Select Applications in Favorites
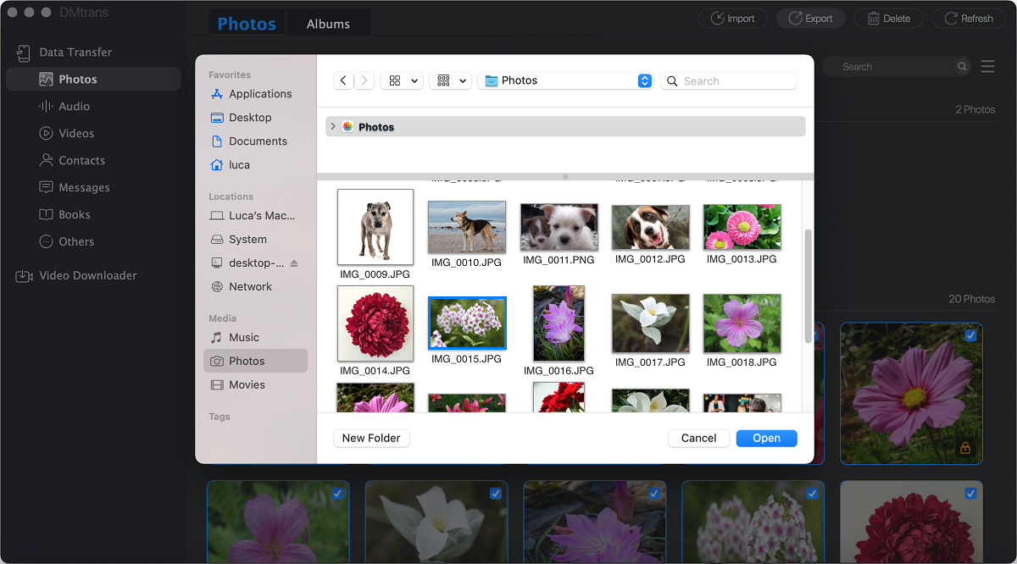The height and width of the screenshot is (564, 1017). 251,94
